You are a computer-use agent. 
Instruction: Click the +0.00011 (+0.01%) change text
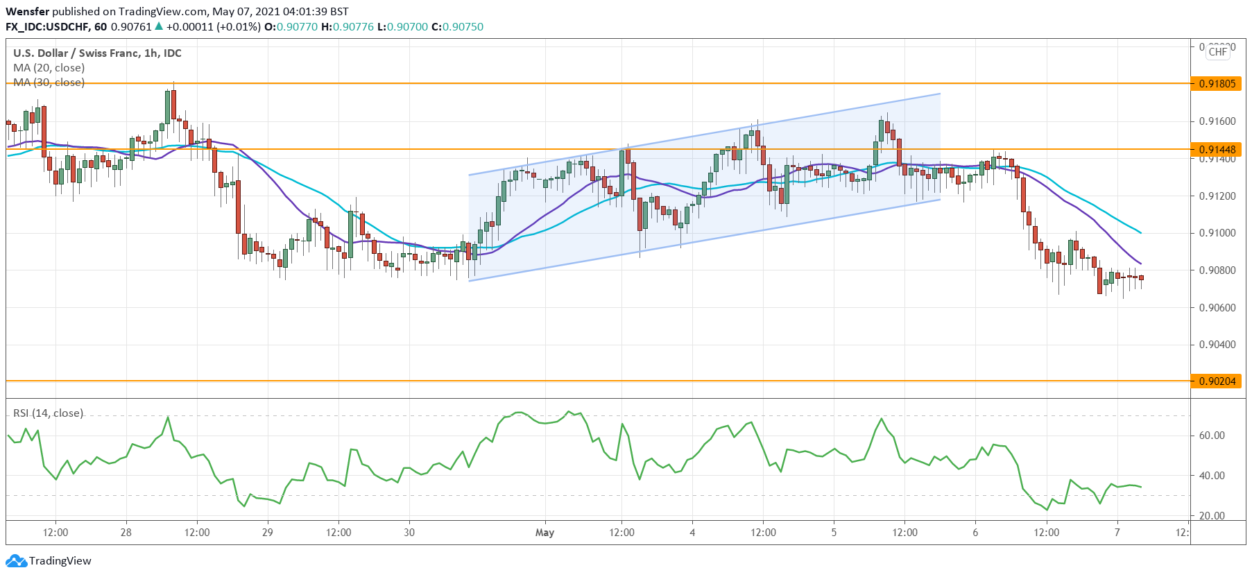[x=214, y=26]
